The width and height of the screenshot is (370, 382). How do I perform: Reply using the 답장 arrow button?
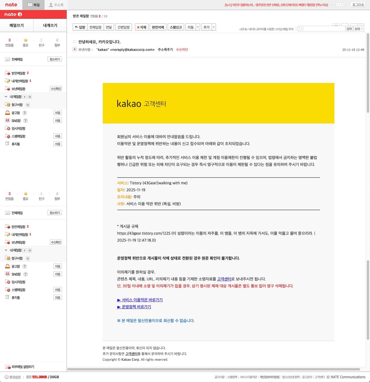click(x=80, y=27)
